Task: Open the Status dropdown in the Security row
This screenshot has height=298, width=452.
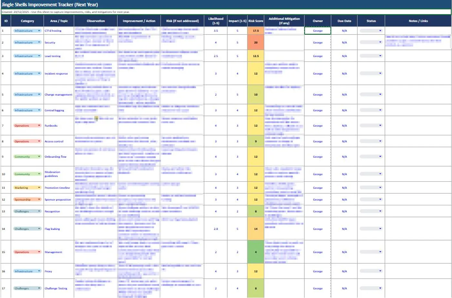Action: click(x=380, y=42)
